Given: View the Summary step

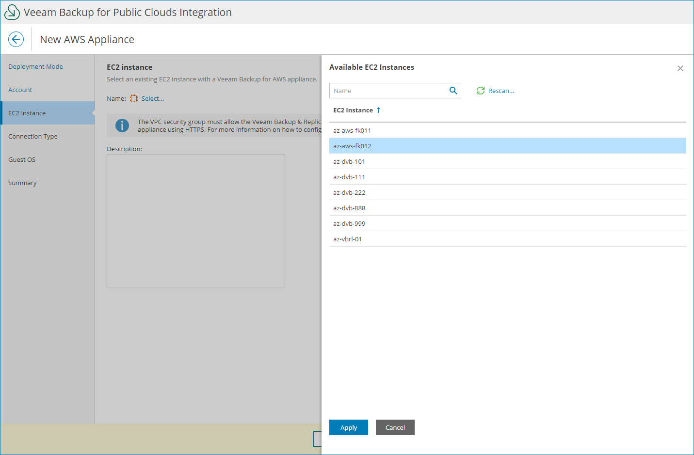Looking at the screenshot, I should click(22, 183).
